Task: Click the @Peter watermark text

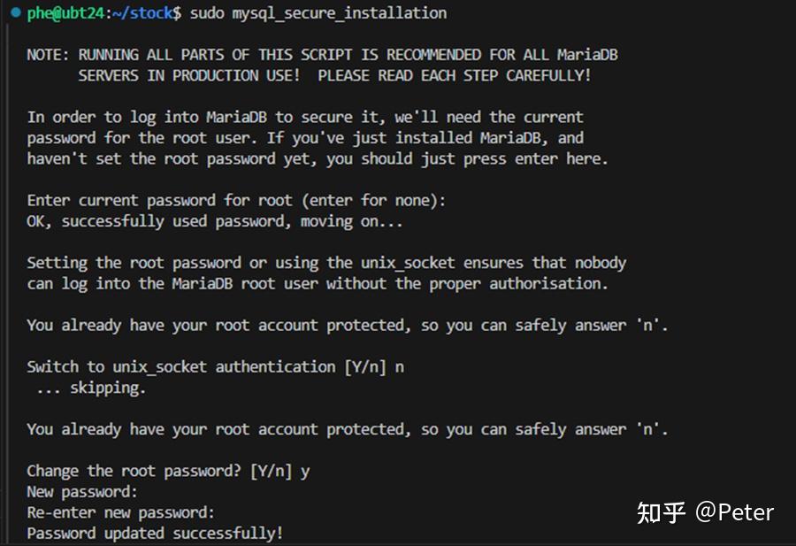Action: tap(735, 512)
